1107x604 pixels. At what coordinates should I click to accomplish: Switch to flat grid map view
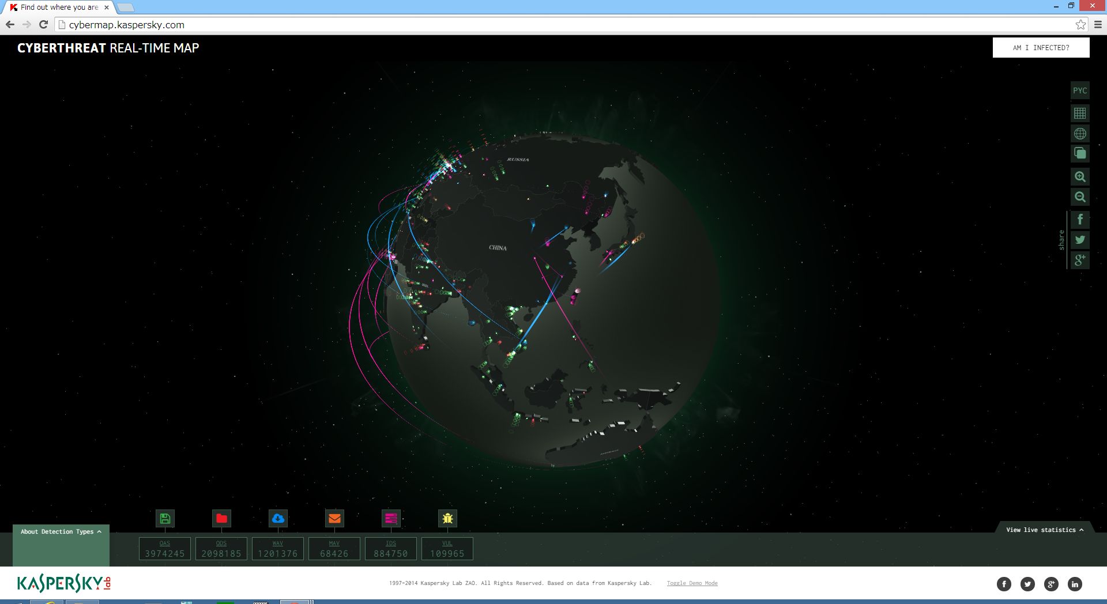tap(1080, 114)
